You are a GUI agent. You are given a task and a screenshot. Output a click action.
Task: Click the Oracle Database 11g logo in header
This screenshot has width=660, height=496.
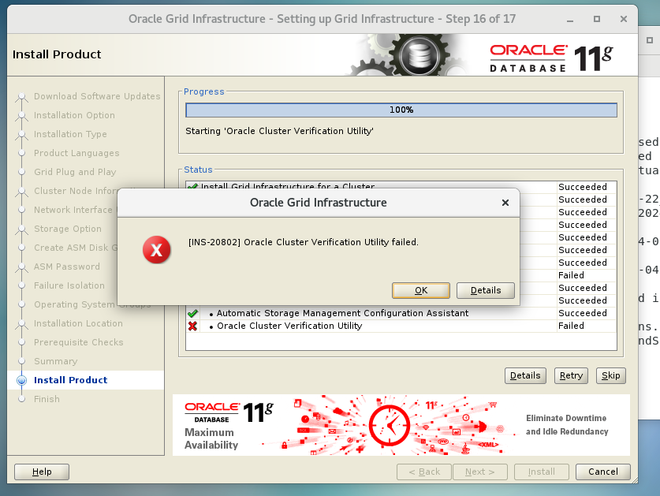pos(551,58)
